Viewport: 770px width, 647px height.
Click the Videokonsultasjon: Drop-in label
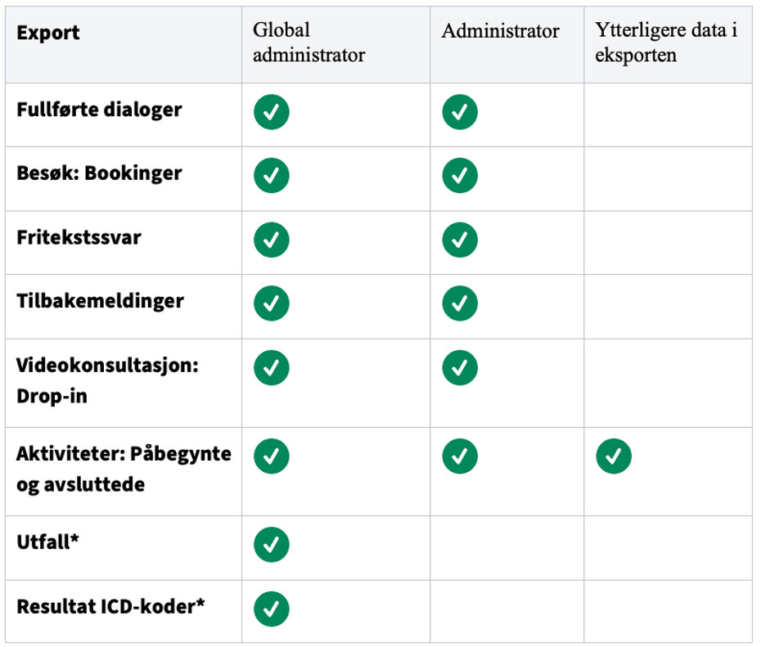[x=107, y=380]
